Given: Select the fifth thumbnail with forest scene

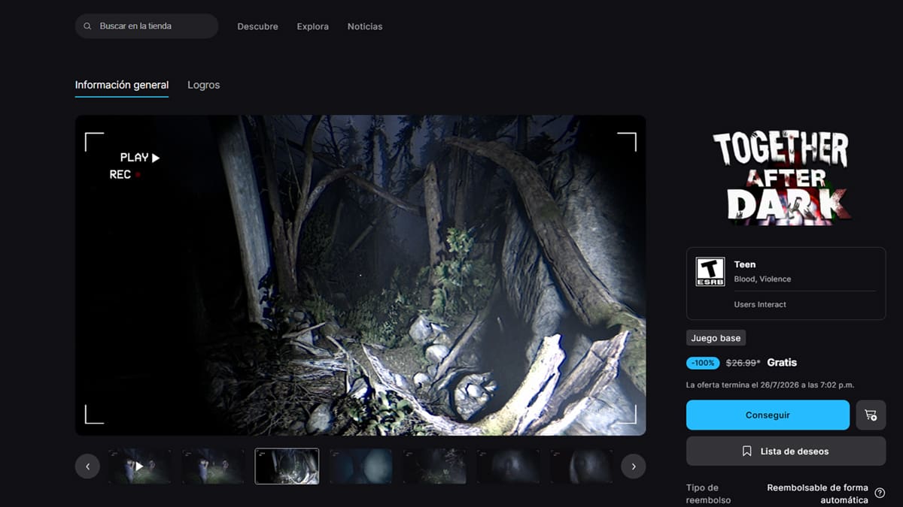Looking at the screenshot, I should click(x=434, y=466).
